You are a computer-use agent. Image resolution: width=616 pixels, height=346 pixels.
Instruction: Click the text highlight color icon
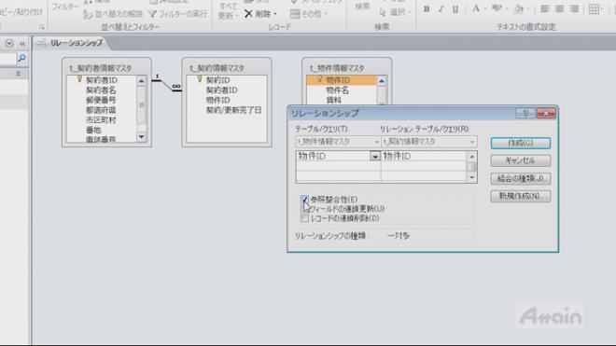(497, 8)
